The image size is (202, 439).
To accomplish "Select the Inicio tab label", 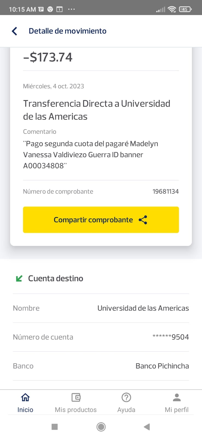I will (25, 410).
